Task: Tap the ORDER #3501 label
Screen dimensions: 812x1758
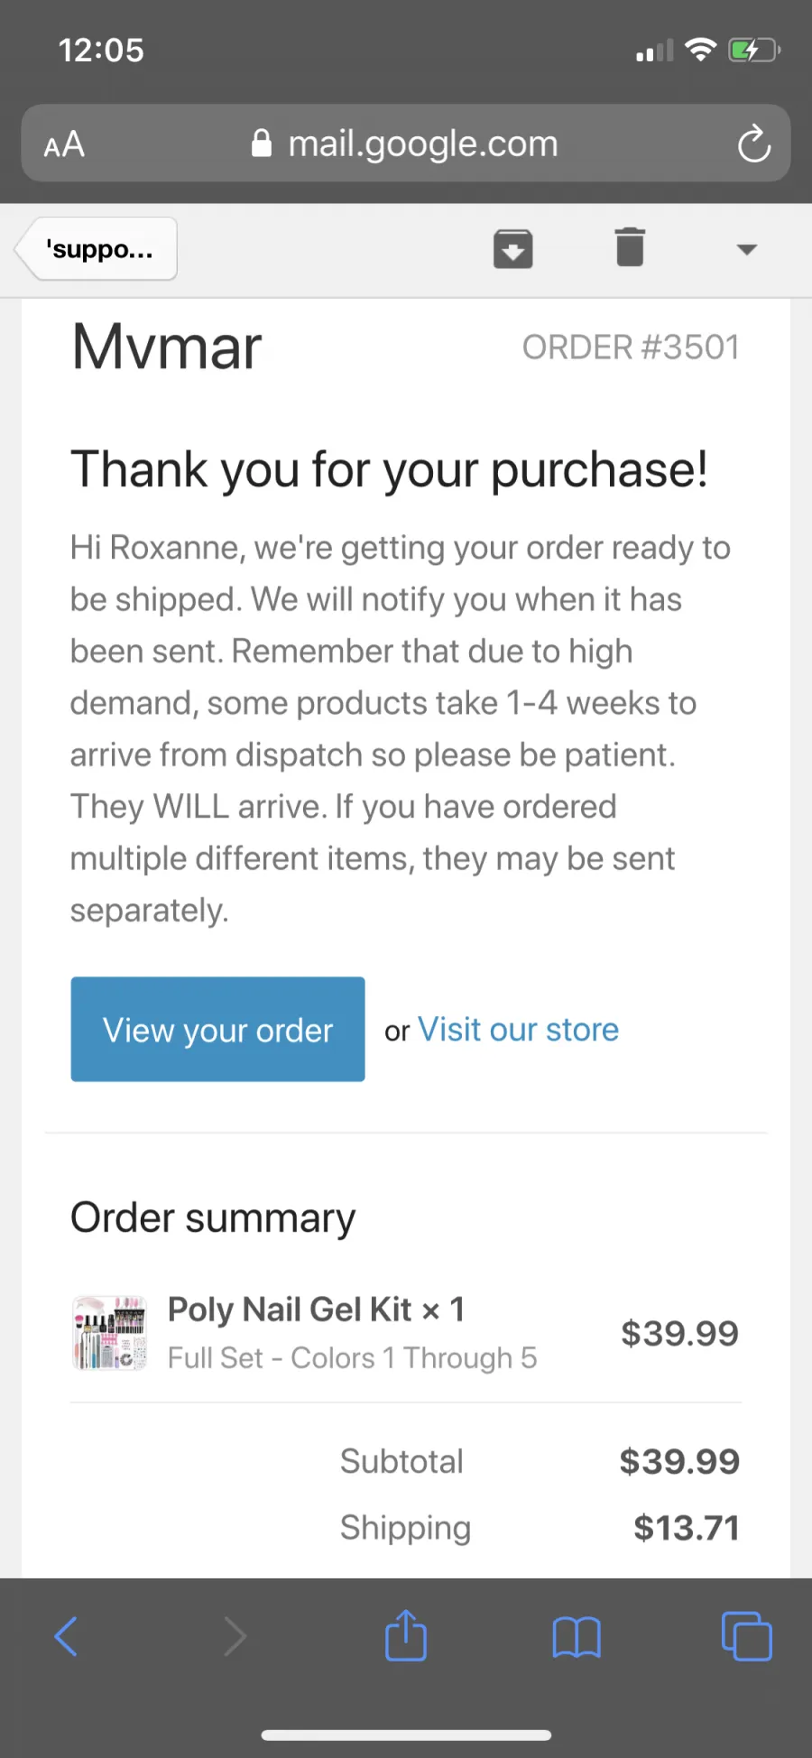Action: point(631,347)
